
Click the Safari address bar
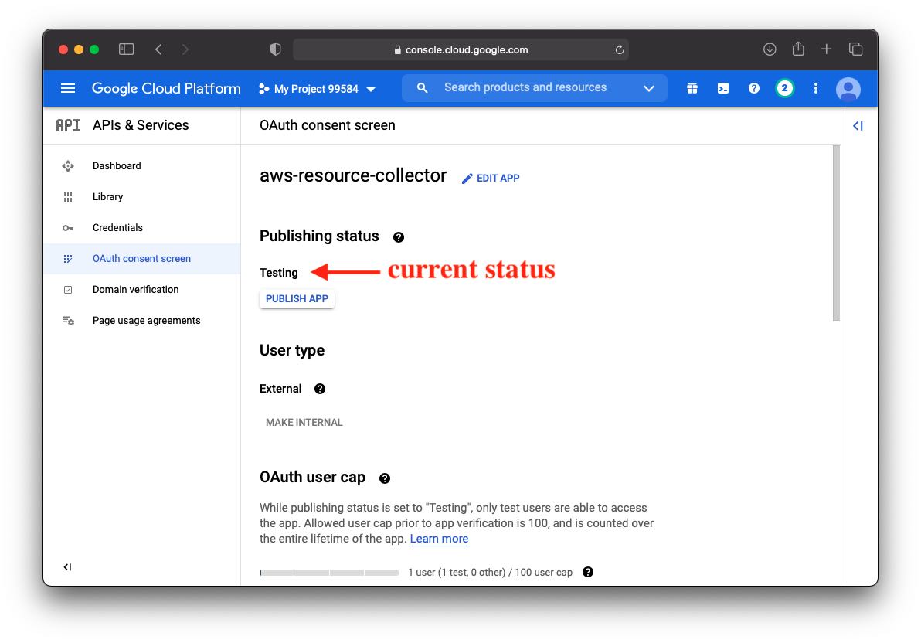[460, 50]
